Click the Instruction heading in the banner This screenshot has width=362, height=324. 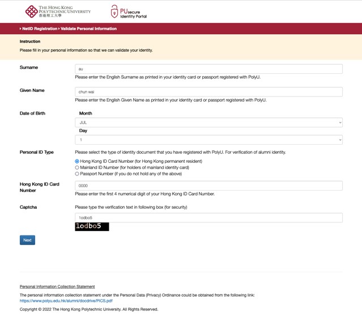[30, 41]
